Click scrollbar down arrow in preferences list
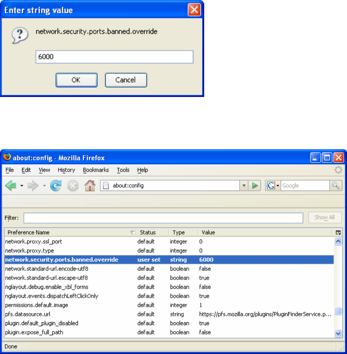The width and height of the screenshot is (347, 354). click(x=338, y=333)
